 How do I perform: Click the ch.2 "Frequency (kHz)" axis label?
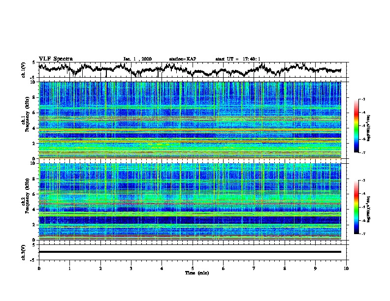point(27,195)
